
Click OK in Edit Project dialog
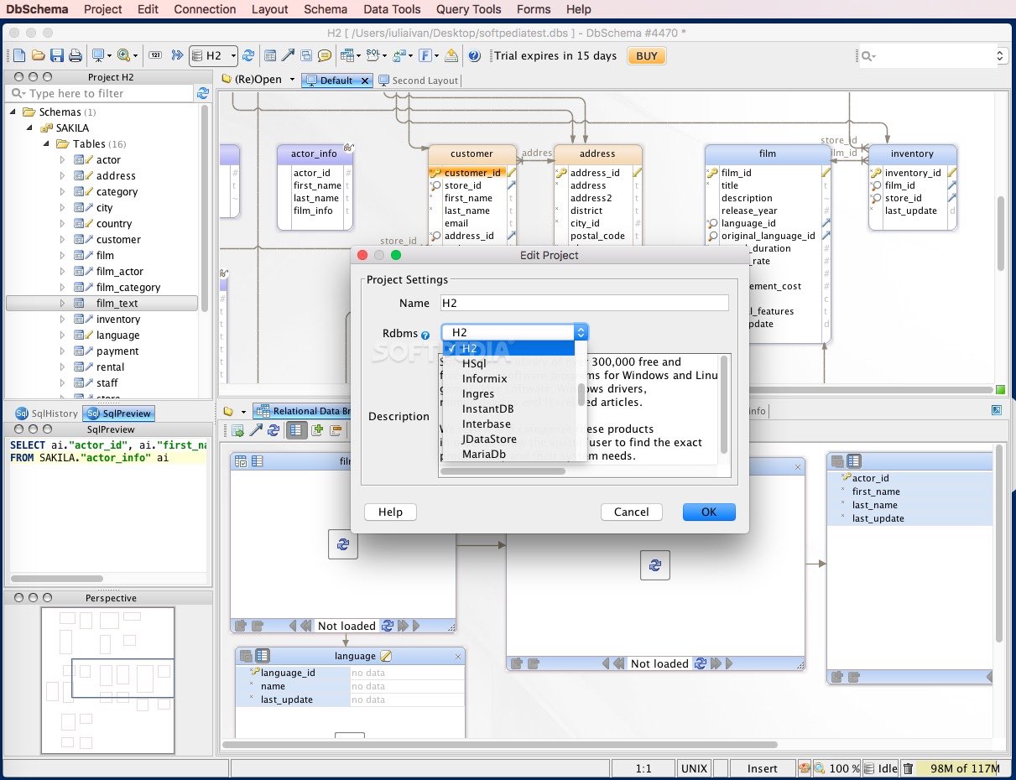tap(709, 512)
